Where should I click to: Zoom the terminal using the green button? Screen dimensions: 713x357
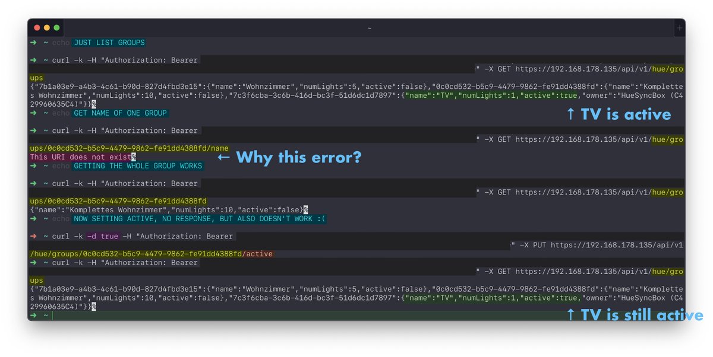point(56,28)
